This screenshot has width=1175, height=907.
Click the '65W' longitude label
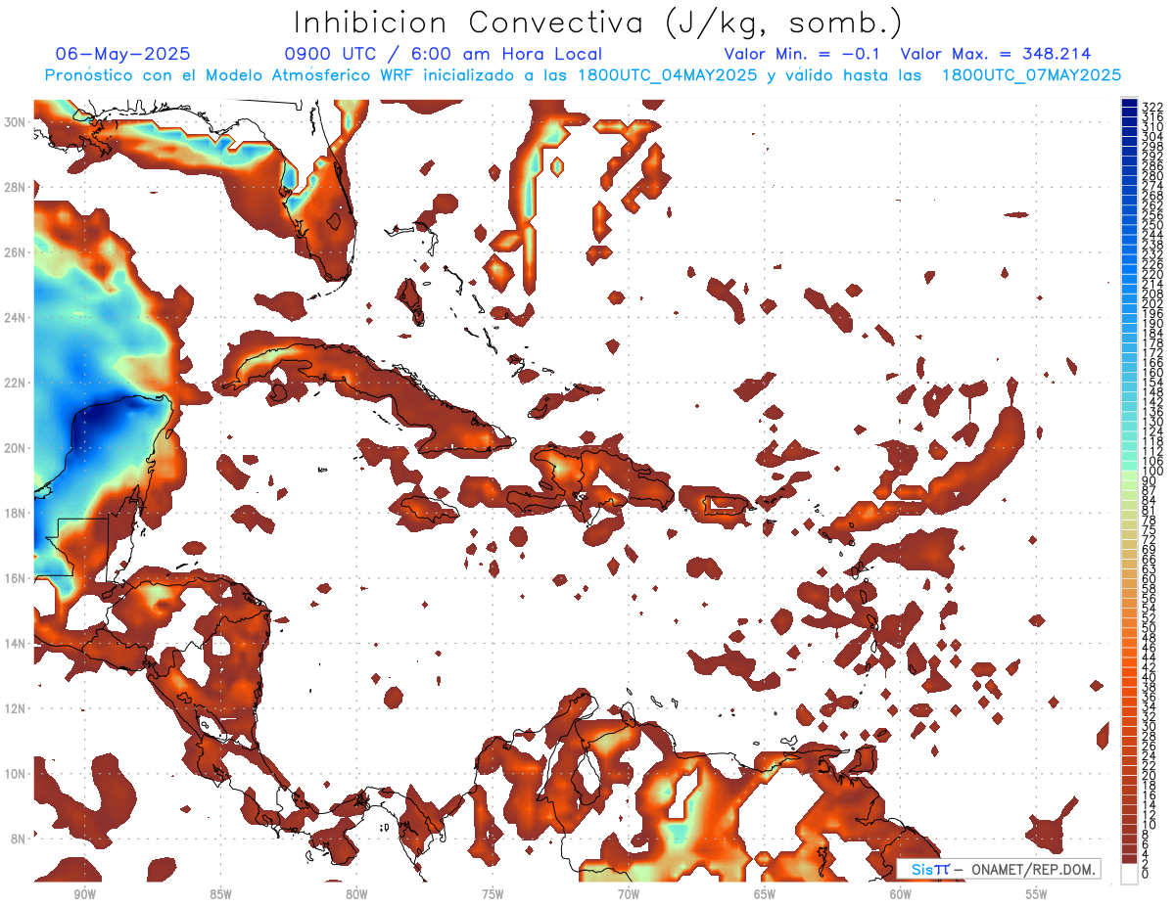coord(764,894)
